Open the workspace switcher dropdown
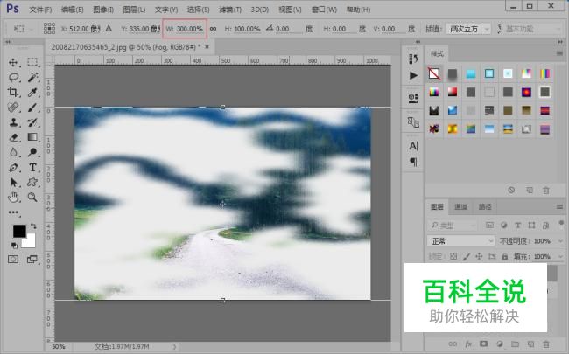 pyautogui.click(x=533, y=29)
